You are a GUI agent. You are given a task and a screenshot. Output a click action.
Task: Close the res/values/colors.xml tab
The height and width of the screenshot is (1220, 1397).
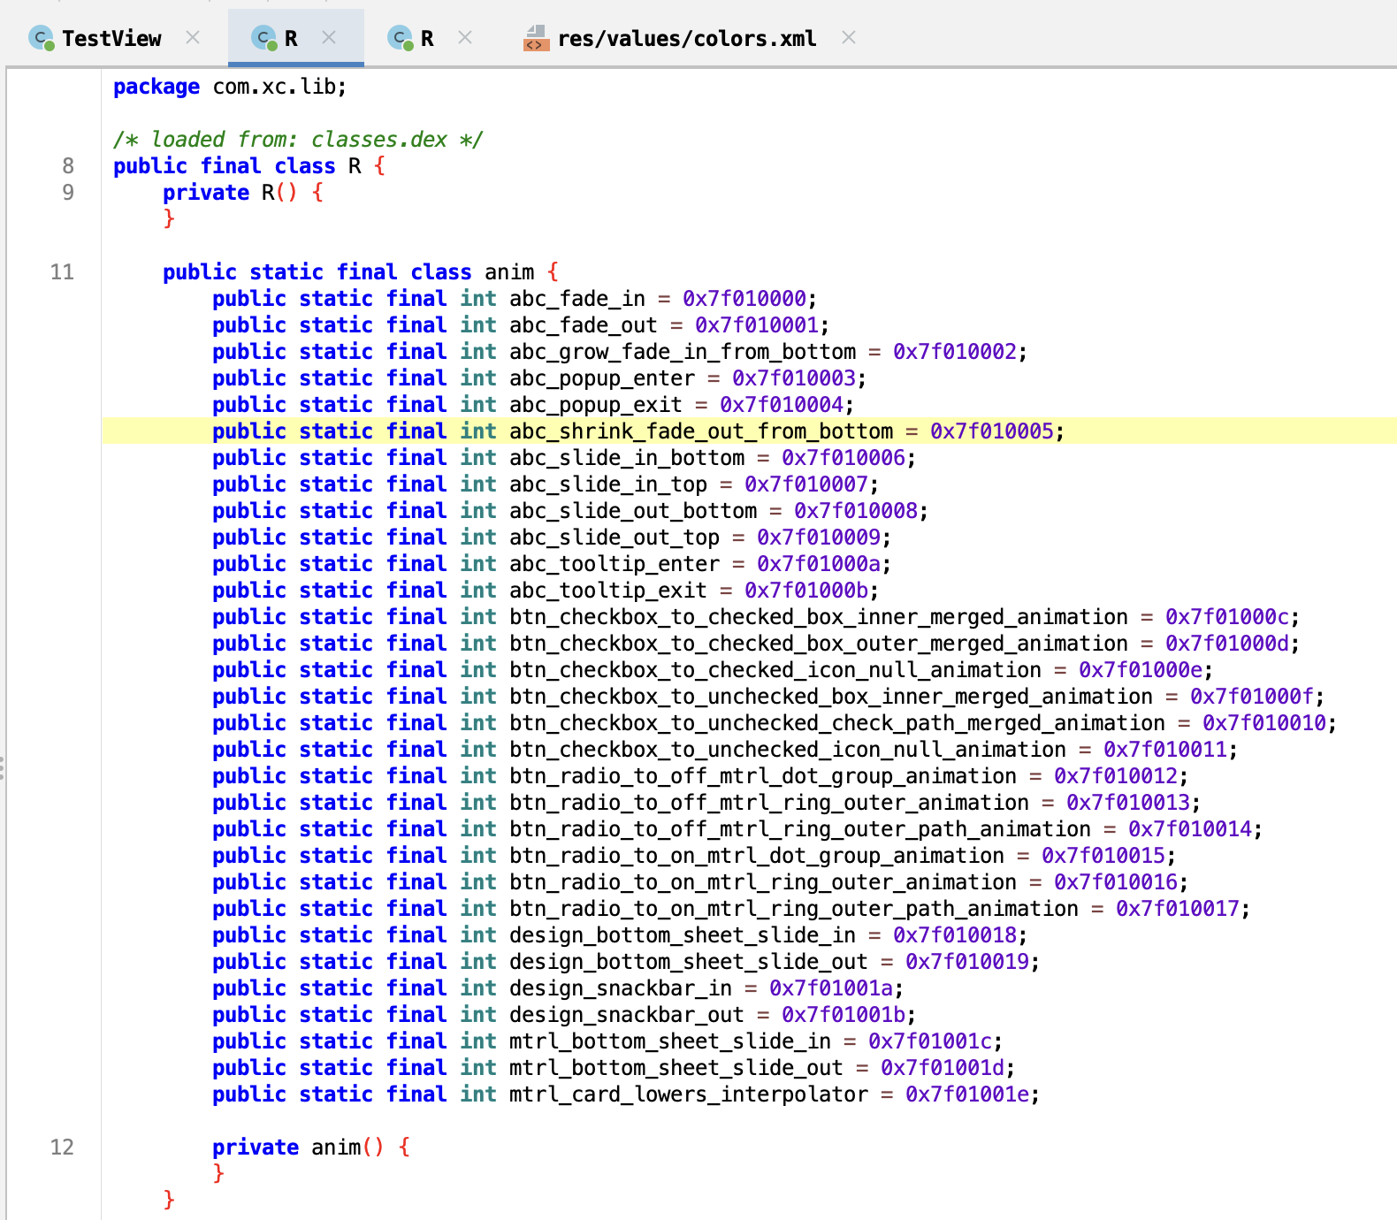(x=849, y=37)
